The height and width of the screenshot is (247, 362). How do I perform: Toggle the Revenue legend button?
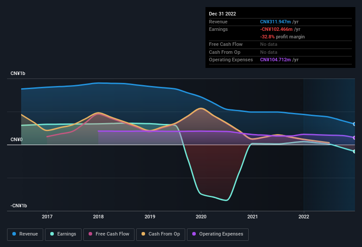(x=25, y=234)
